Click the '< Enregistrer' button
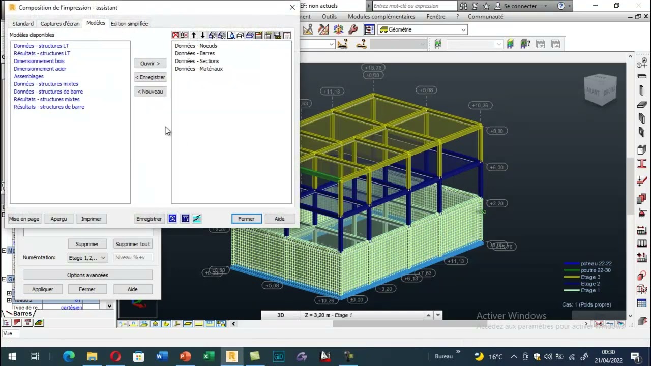Image resolution: width=651 pixels, height=366 pixels. coord(150,77)
